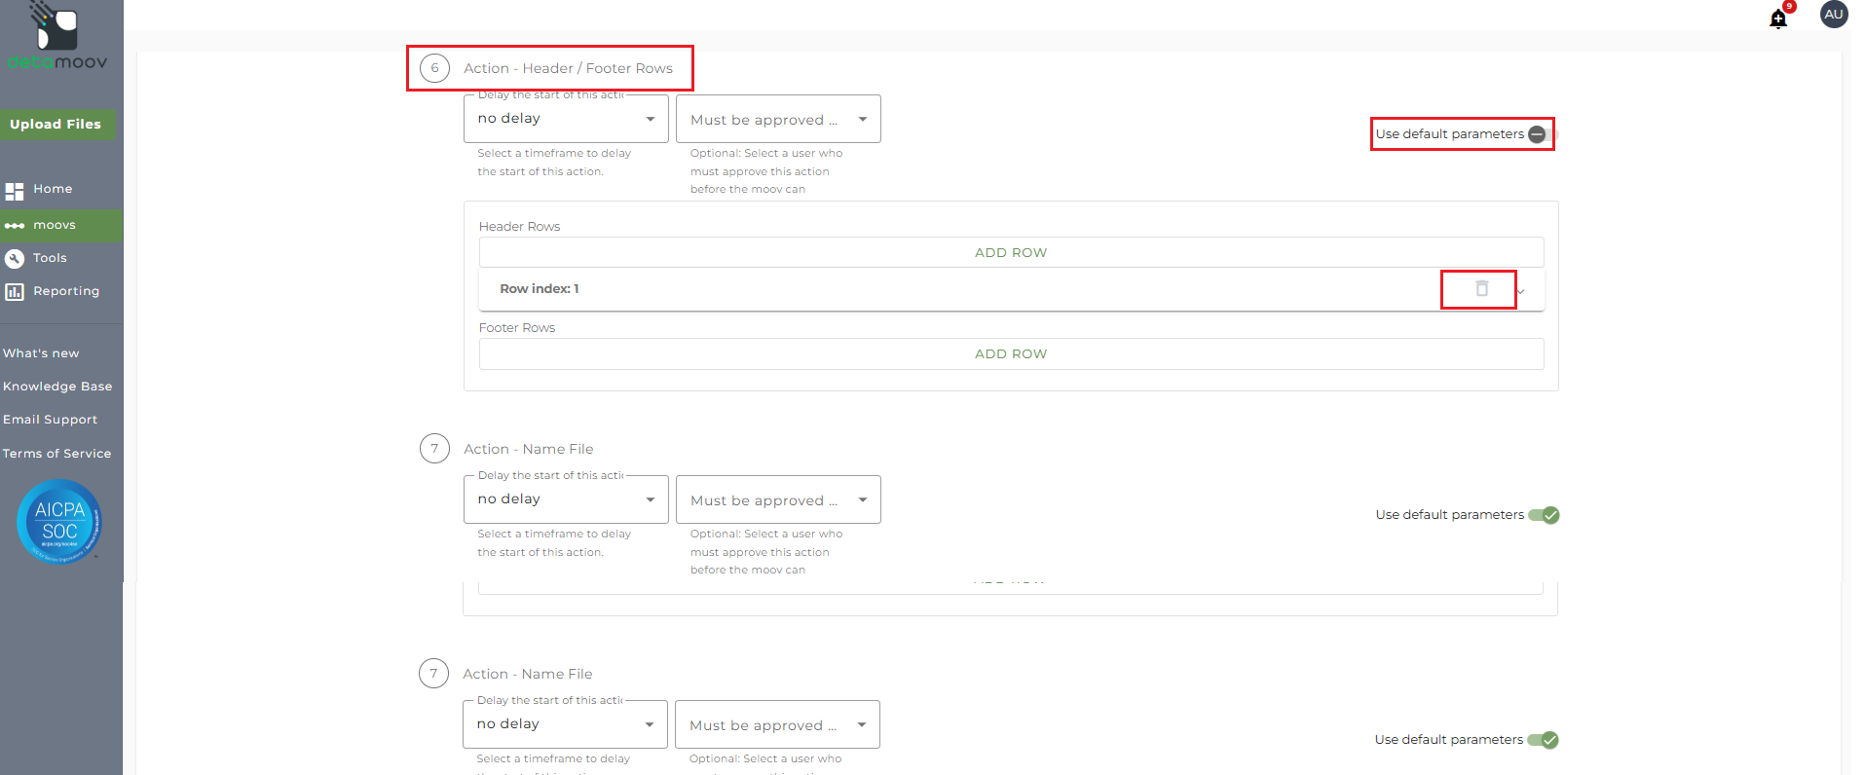
Task: Open the AU user avatar menu
Action: click(1833, 15)
